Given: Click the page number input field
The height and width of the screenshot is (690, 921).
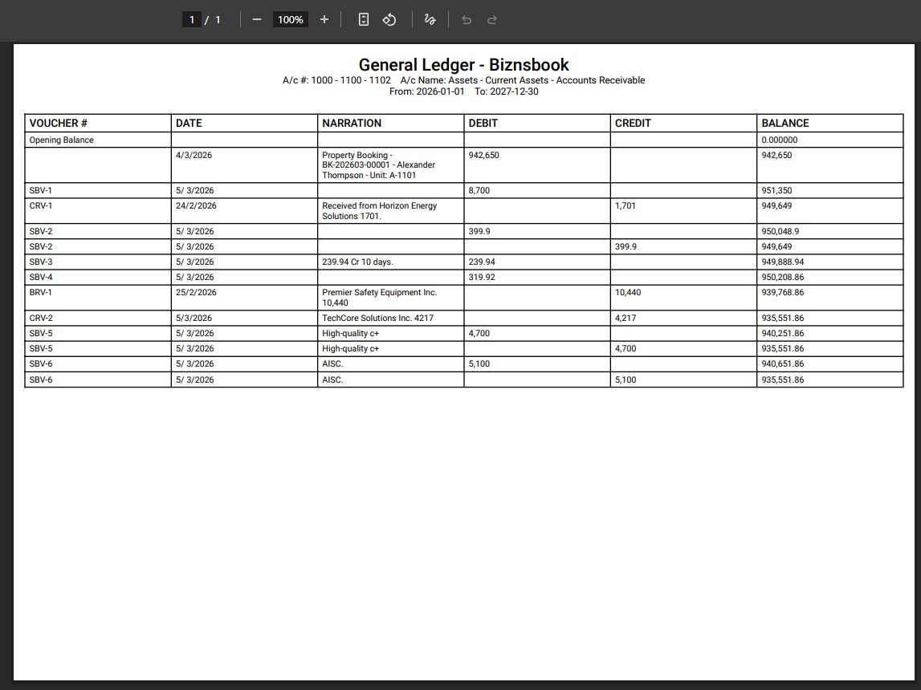Looking at the screenshot, I should (x=190, y=19).
